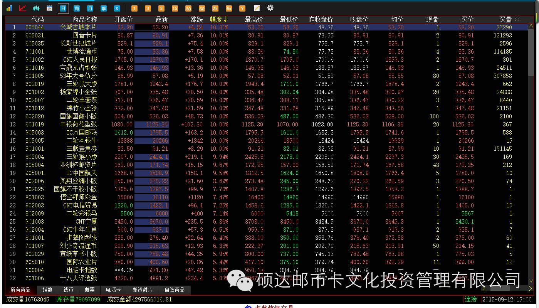Select row IC万国邮联
Viewport: 539px width, 308px height.
266,133
